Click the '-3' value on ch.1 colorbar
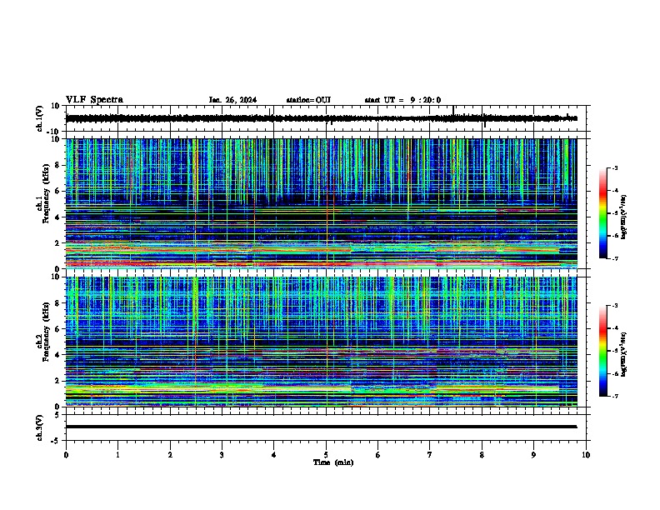Viewport: 660px width, 510px height. tap(614, 167)
